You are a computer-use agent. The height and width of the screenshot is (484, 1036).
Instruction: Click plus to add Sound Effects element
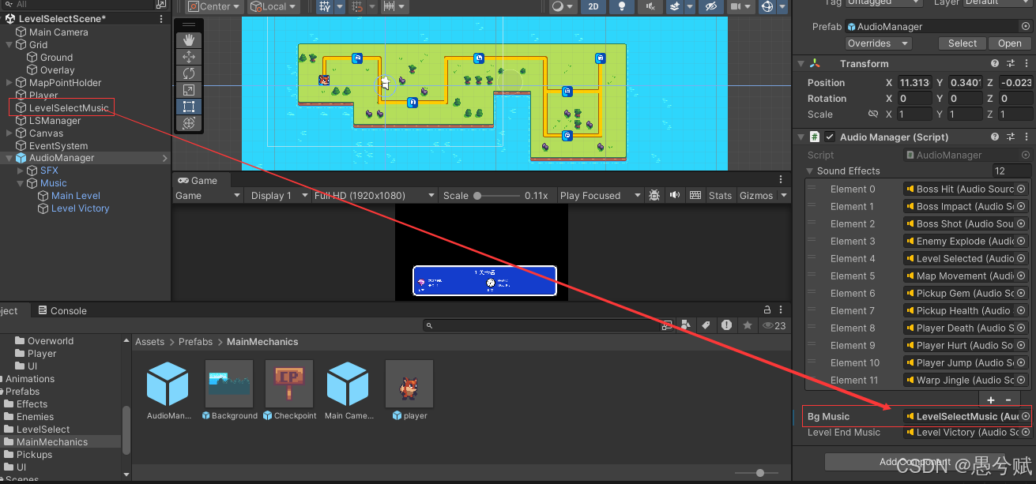991,400
